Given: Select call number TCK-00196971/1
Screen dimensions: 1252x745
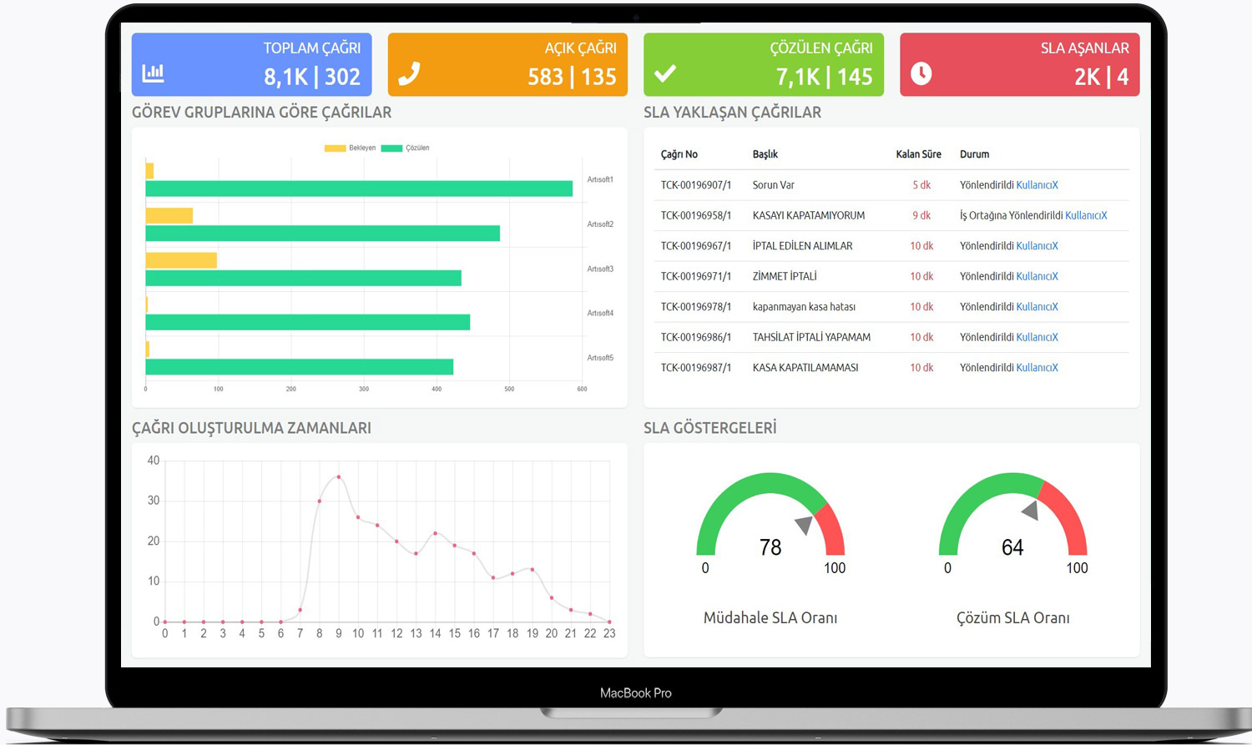Looking at the screenshot, I should [x=696, y=276].
